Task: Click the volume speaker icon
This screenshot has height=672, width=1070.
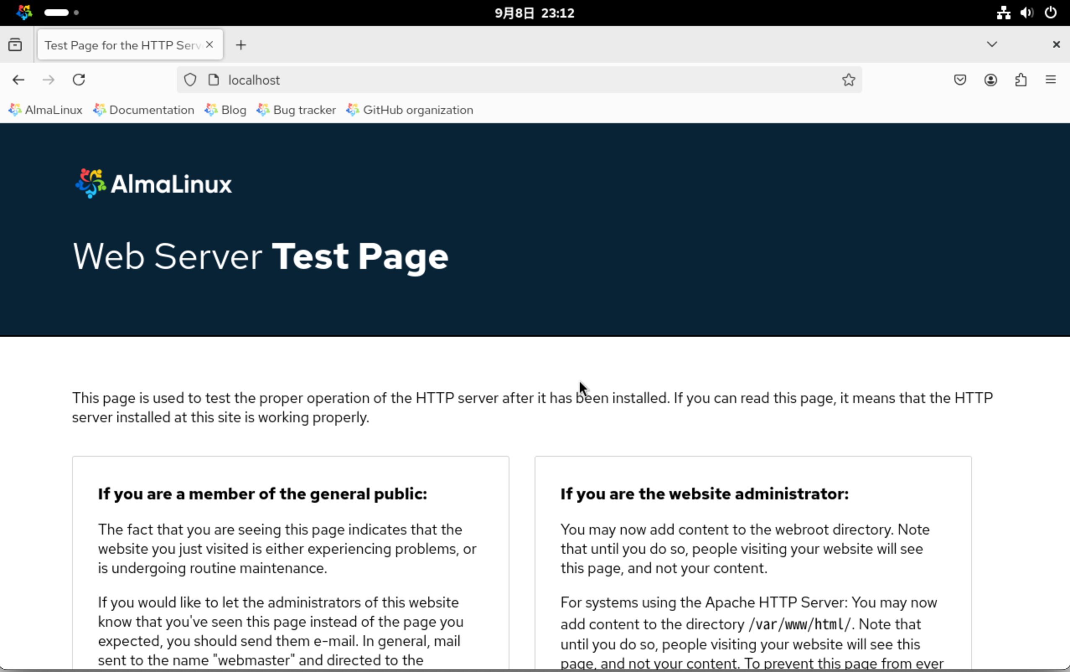Action: click(x=1026, y=13)
